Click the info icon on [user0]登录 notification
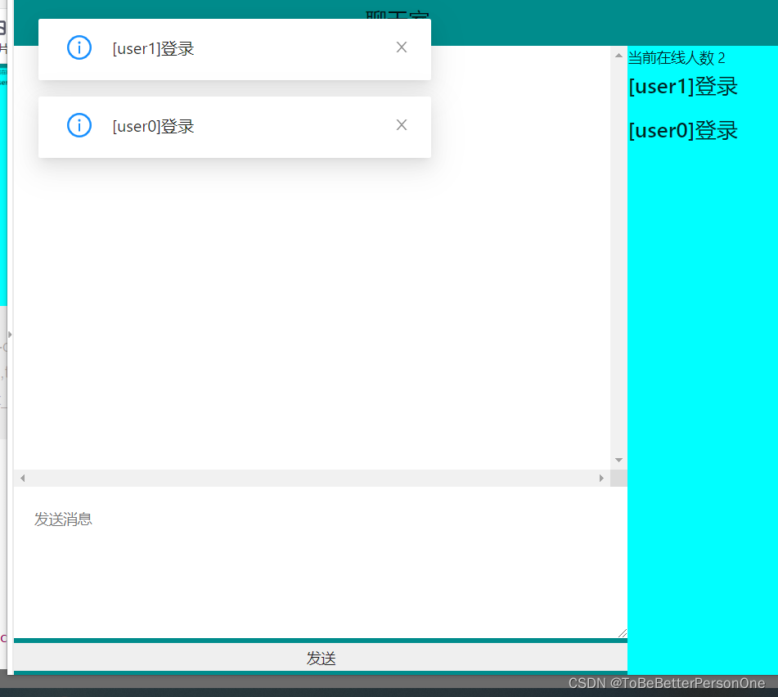 79,124
